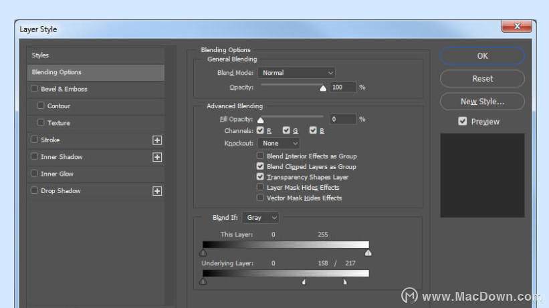
Task: Click This Layer gradient bar
Action: (286, 245)
